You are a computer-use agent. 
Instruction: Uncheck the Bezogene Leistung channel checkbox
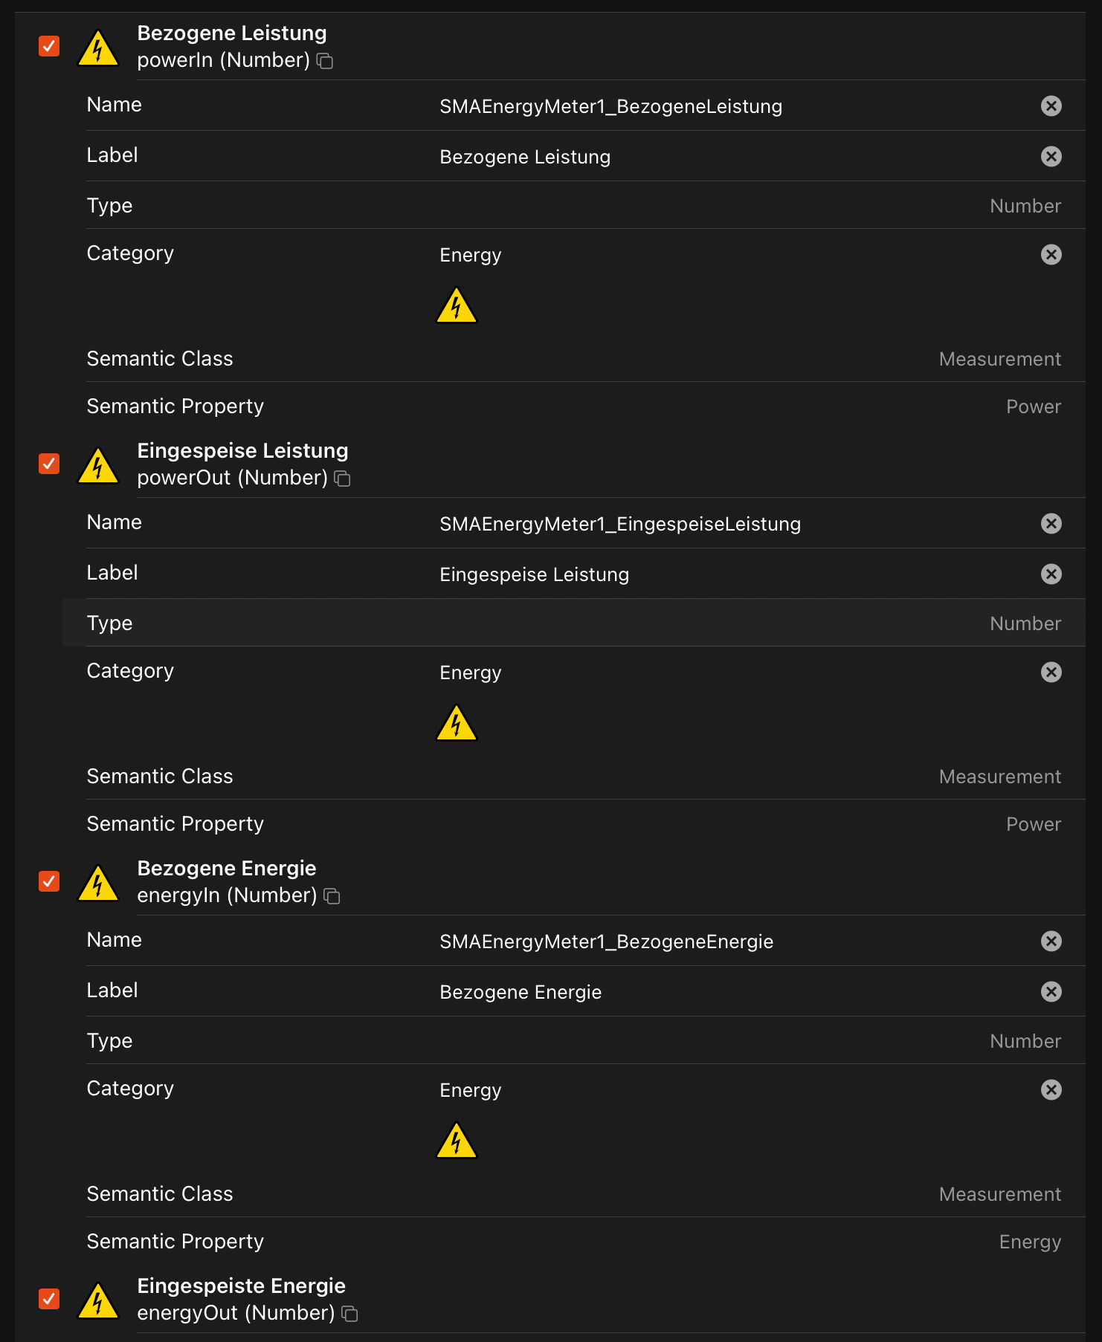[x=49, y=46]
